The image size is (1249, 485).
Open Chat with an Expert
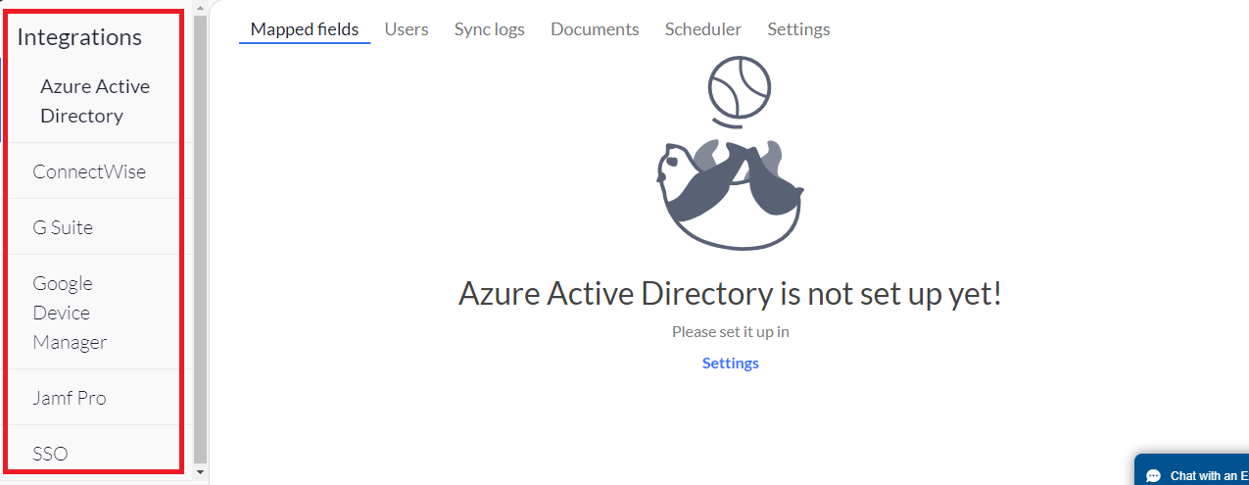pyautogui.click(x=1192, y=470)
